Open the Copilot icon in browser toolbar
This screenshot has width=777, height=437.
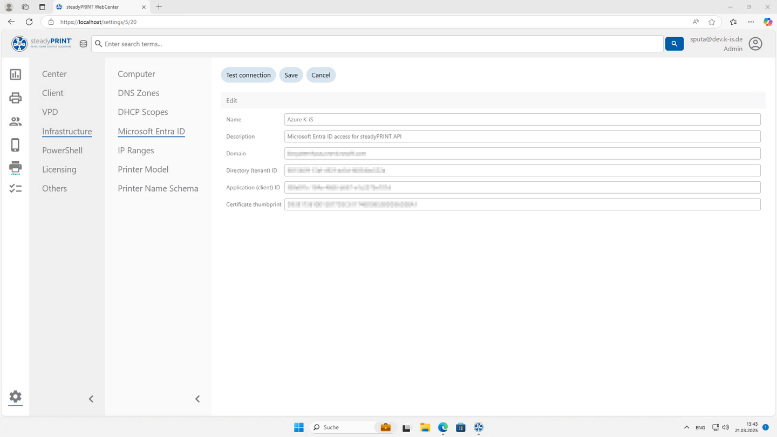coord(768,22)
